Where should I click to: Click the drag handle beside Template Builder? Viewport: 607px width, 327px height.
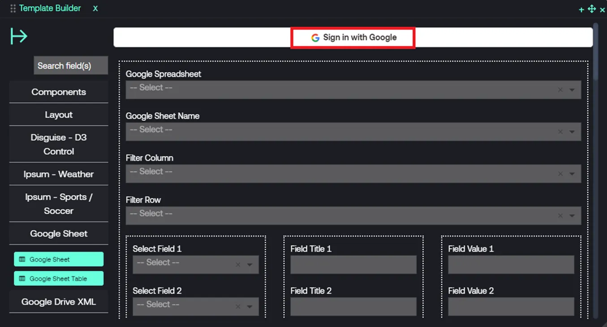click(x=13, y=9)
